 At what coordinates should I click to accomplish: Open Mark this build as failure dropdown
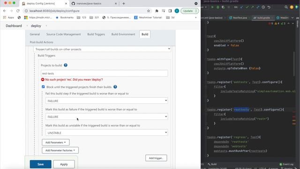pyautogui.click(x=106, y=116)
